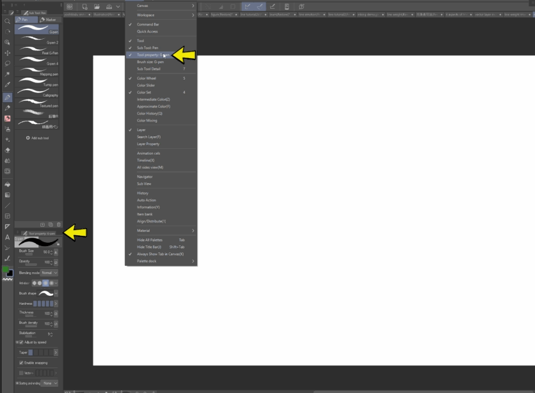The width and height of the screenshot is (535, 393).
Task: Uncheck Layer palette in Window menu
Action: (161, 130)
